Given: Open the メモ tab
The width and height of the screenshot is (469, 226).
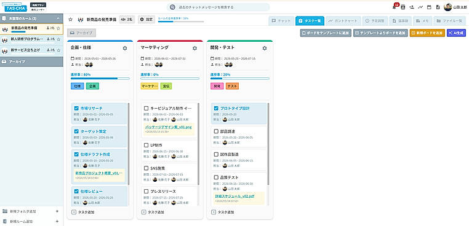Looking at the screenshot, I should (422, 21).
